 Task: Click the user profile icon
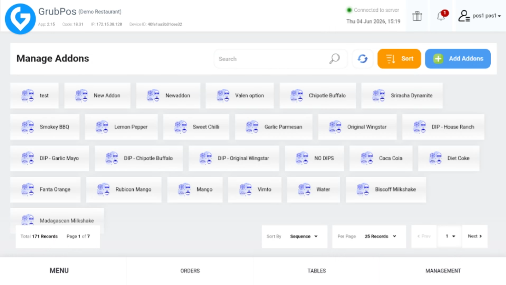click(x=464, y=16)
